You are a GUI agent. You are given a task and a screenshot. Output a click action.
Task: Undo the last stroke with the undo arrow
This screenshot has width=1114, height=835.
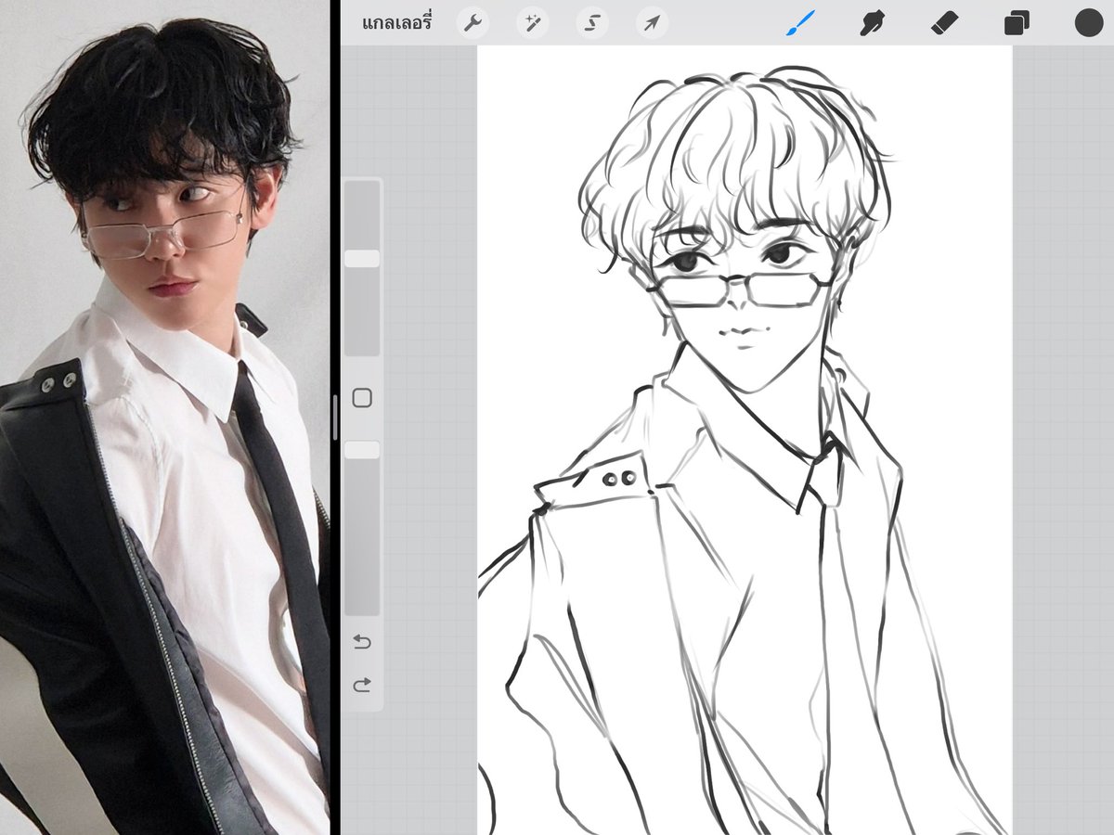click(362, 642)
